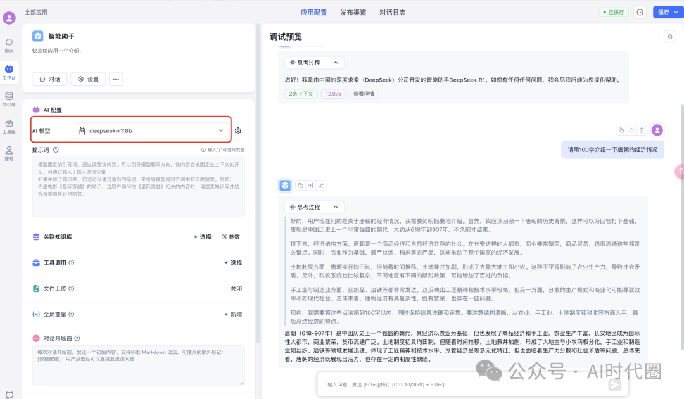Click the 12.07s duration tag
This screenshot has height=399, width=684.
coord(333,94)
